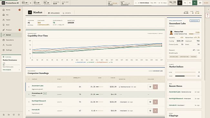
Task: Click the green highlighted speed button
Action: (195, 3)
